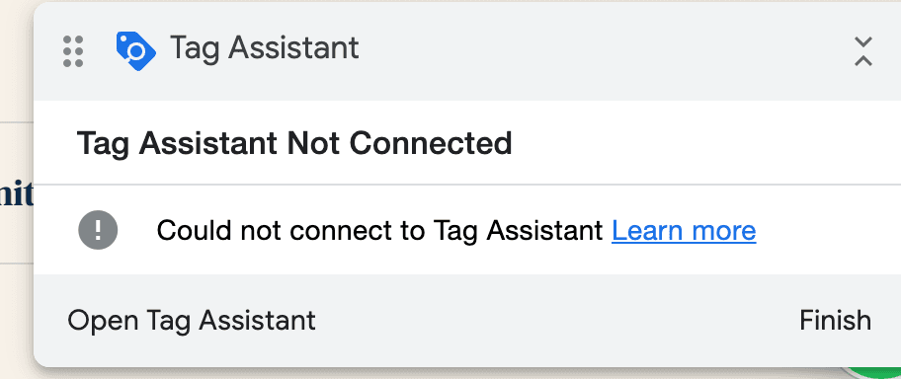This screenshot has width=901, height=379.
Task: Collapse the Tag Assistant panel with chevrons
Action: (863, 51)
